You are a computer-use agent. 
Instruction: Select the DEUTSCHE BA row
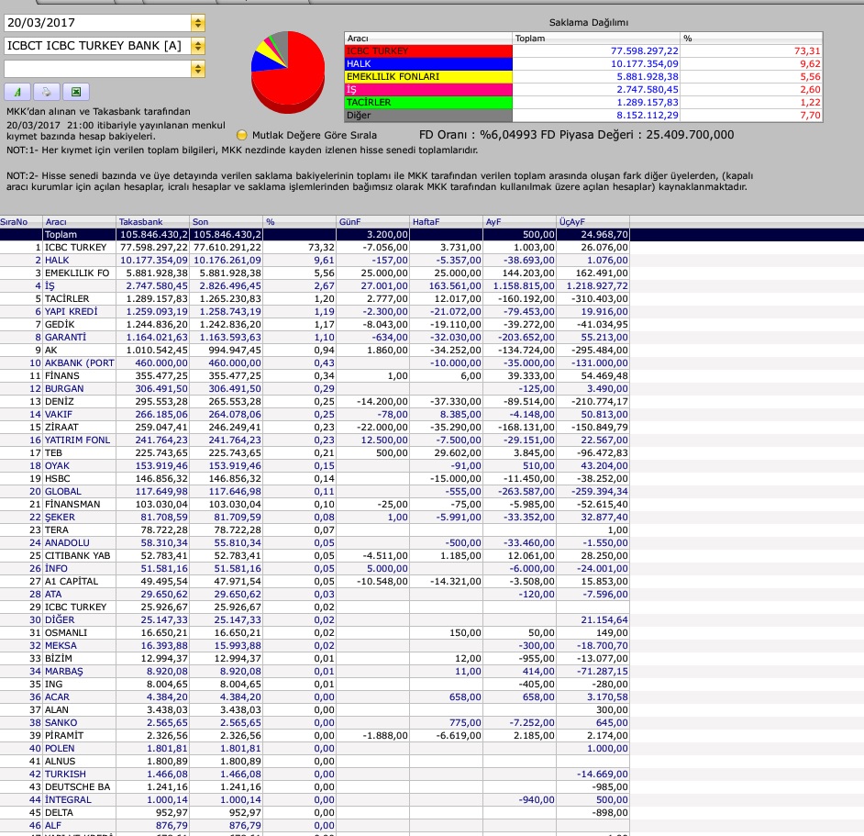click(x=314, y=786)
